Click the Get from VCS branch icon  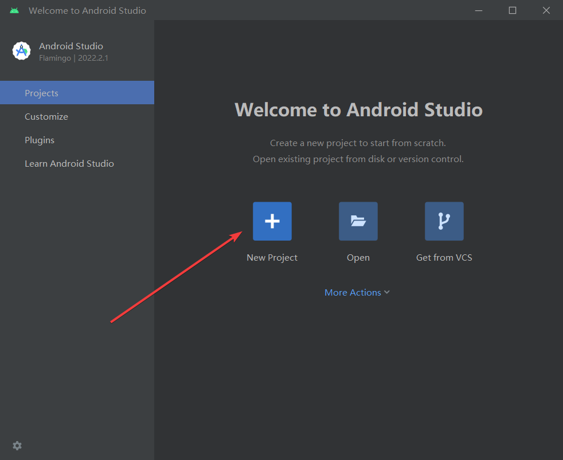(x=444, y=221)
